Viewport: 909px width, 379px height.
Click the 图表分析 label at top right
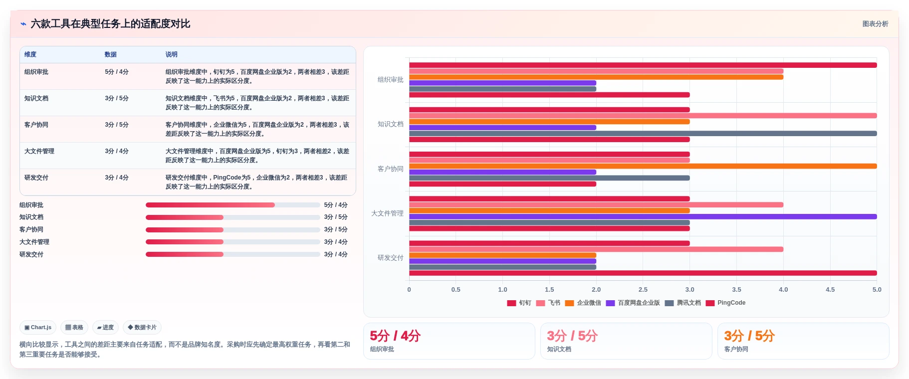tap(875, 24)
